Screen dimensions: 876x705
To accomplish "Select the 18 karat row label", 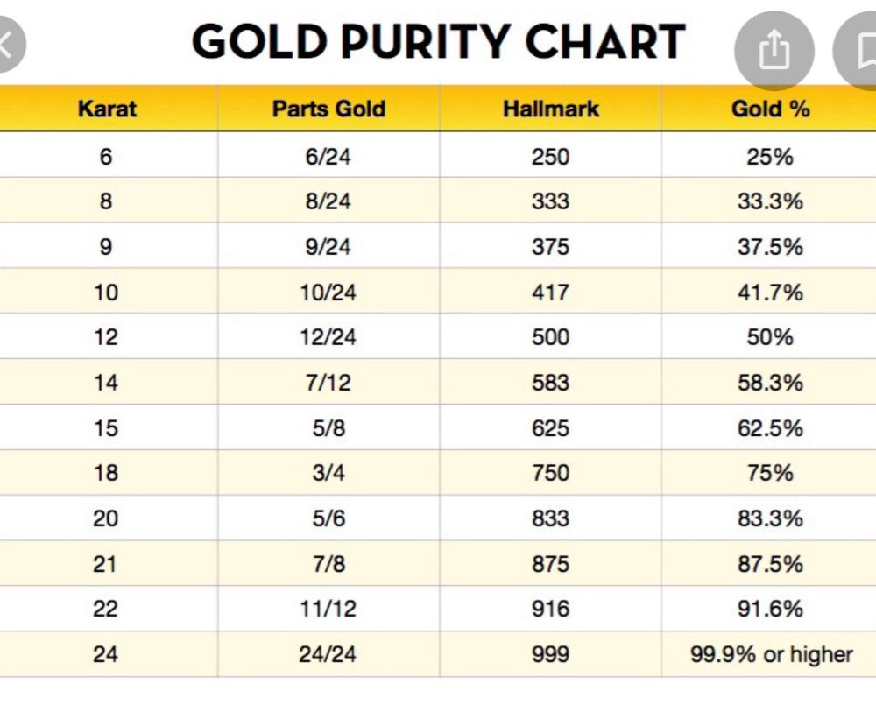I will [105, 472].
